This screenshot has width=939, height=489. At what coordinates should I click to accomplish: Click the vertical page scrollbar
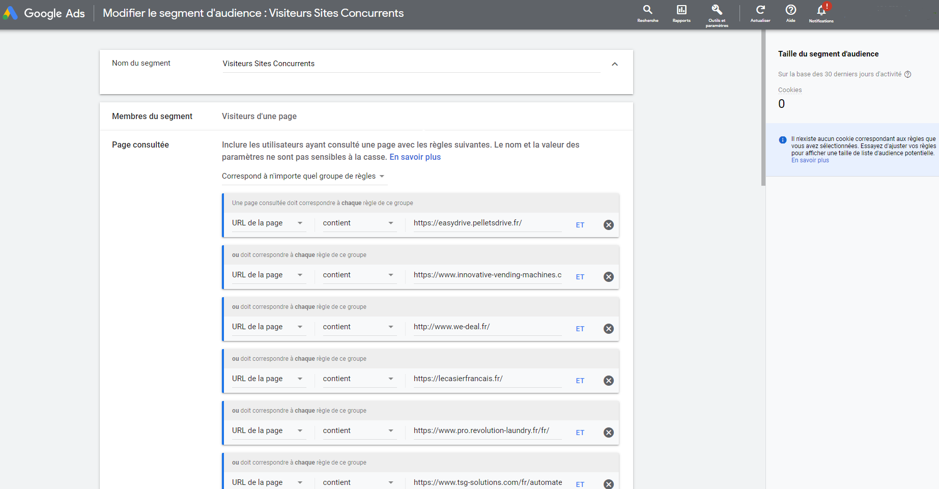(763, 108)
